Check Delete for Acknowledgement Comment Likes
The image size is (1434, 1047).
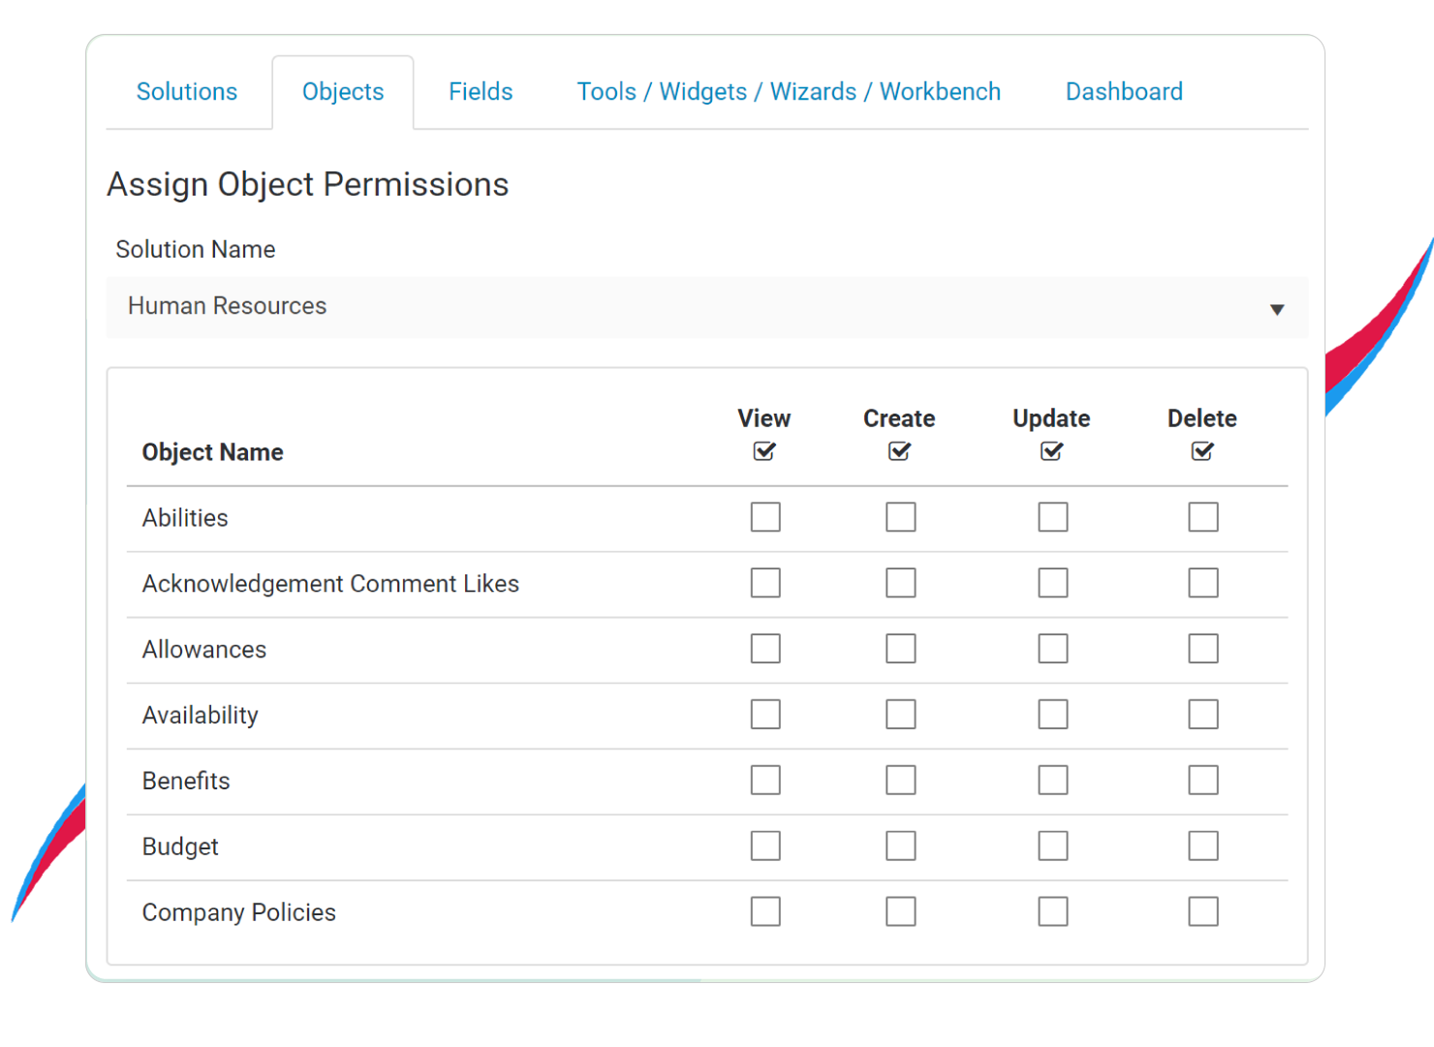pyautogui.click(x=1201, y=582)
